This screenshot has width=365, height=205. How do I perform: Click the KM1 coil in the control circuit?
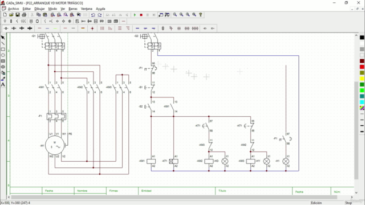click(x=151, y=161)
